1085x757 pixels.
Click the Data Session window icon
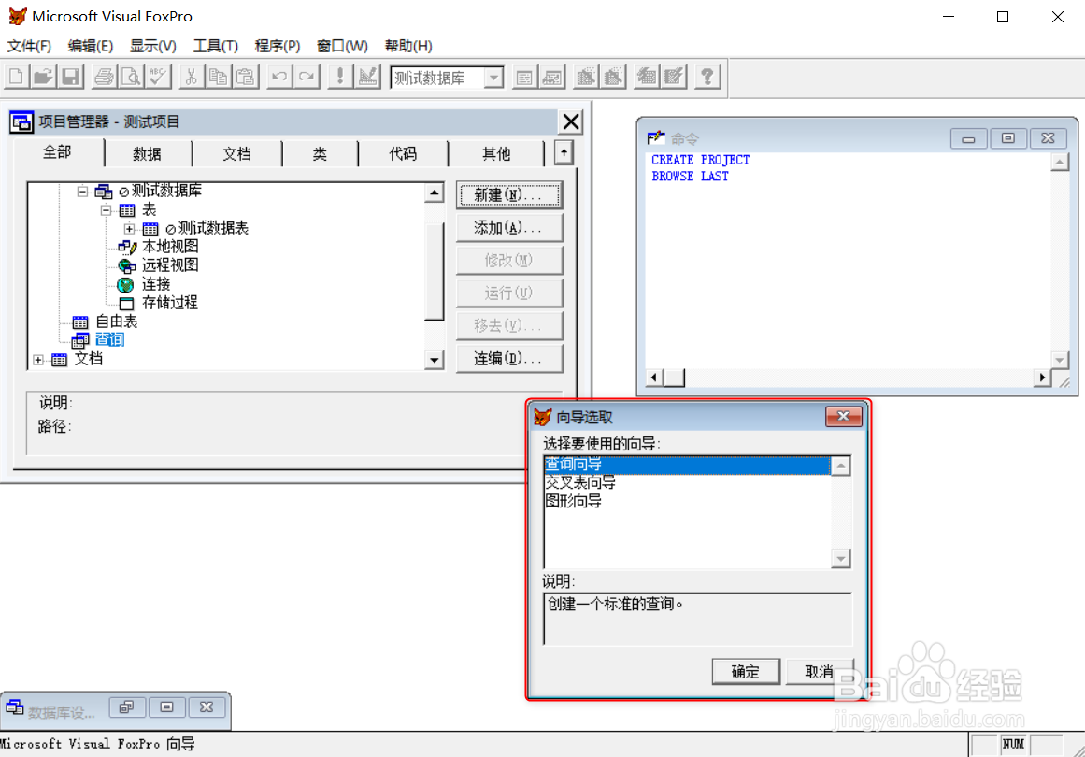coord(552,77)
